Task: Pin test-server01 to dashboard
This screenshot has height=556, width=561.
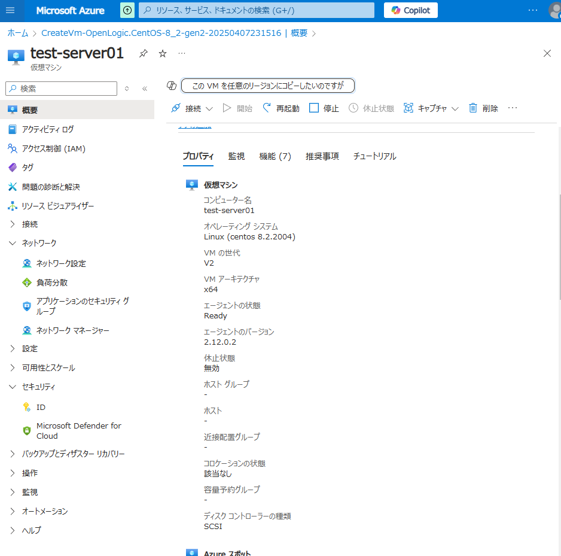Action: (144, 54)
